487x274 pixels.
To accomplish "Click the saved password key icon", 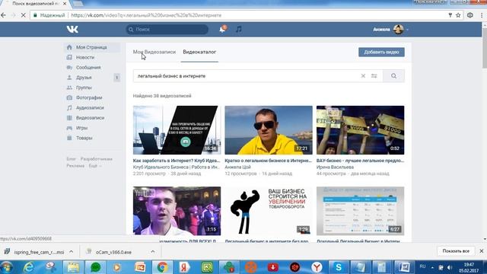I will [450, 15].
